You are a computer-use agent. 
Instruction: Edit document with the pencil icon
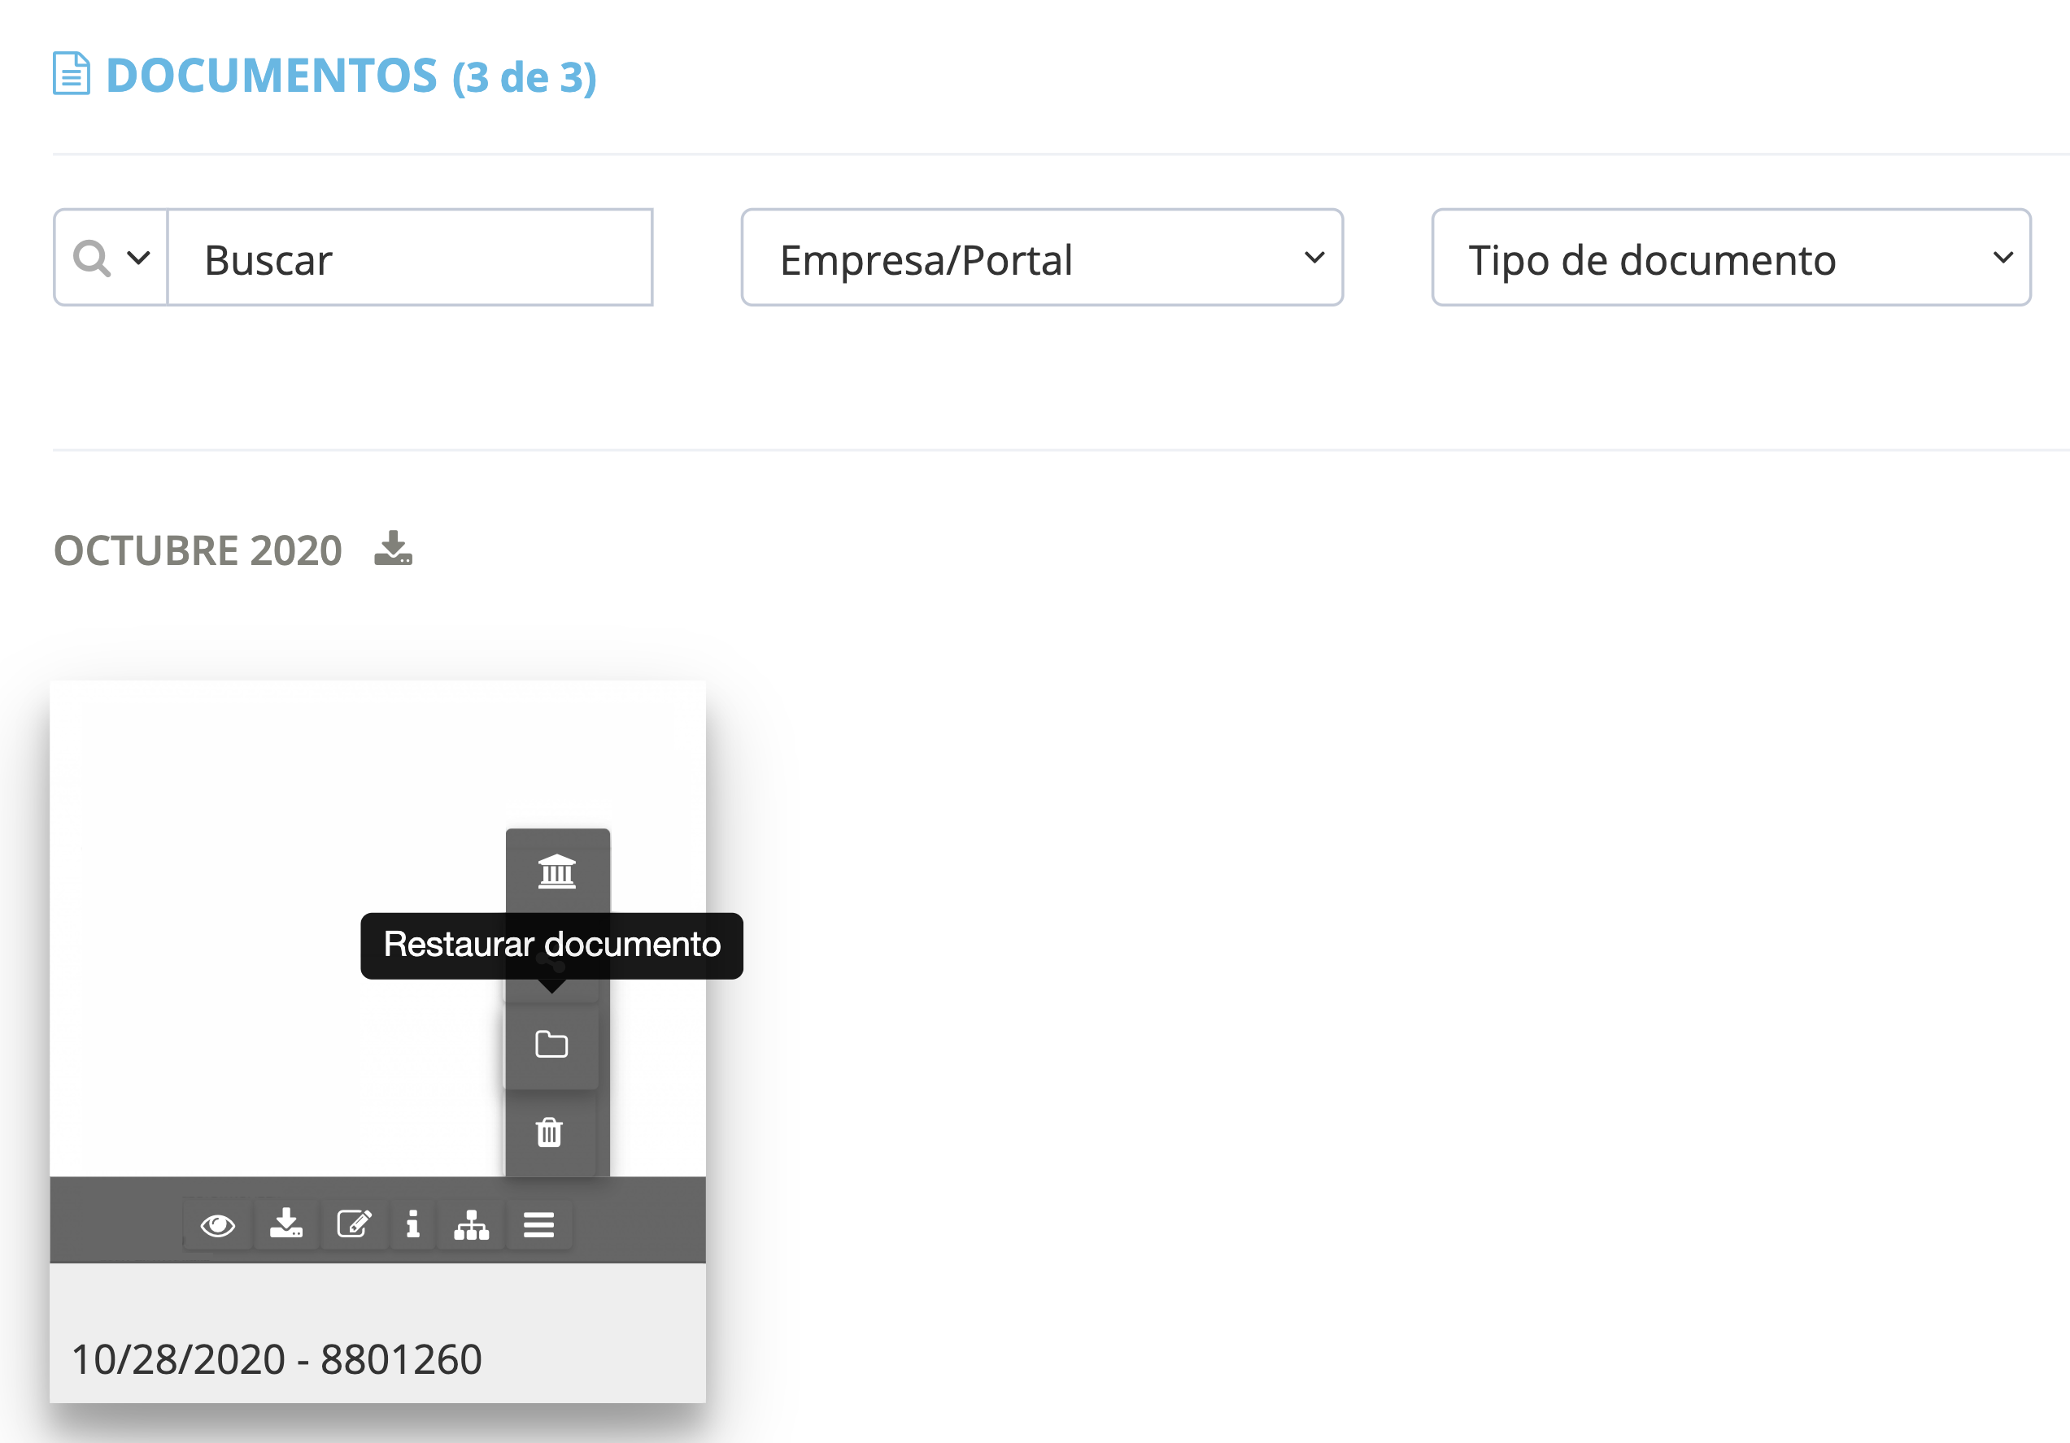pos(354,1224)
